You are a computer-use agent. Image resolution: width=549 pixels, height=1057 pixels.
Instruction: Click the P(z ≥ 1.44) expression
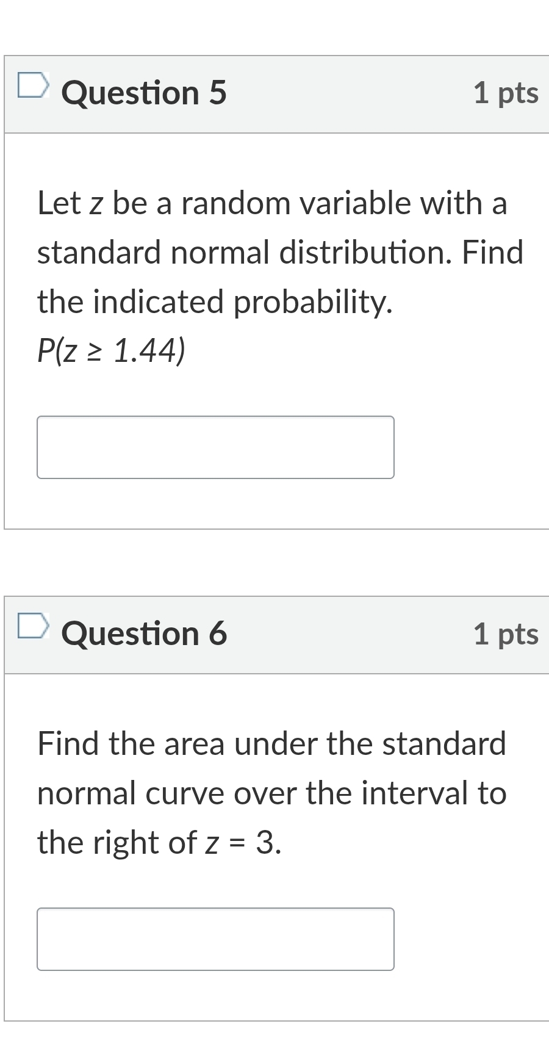[x=111, y=351]
